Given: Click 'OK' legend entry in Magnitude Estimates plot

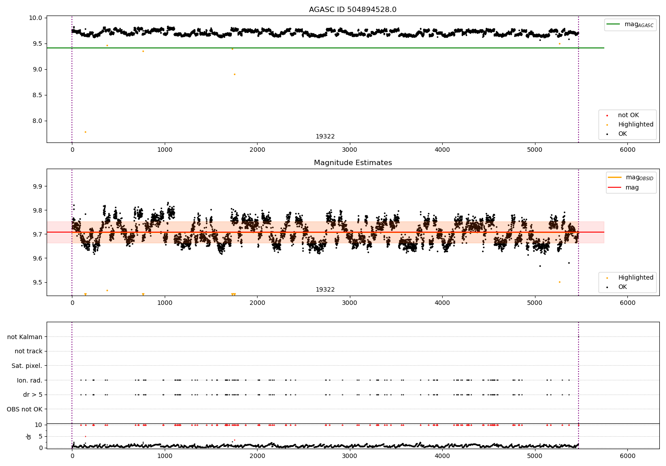Looking at the screenshot, I should pos(622,287).
